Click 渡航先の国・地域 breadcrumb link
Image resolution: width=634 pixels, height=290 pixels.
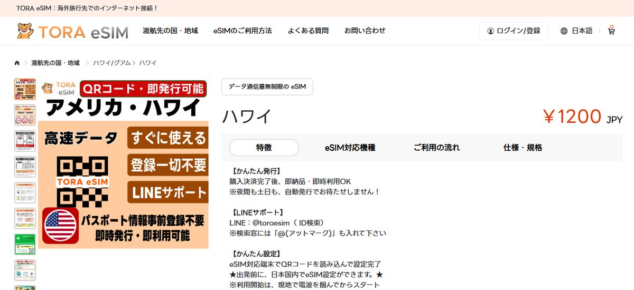coord(55,63)
